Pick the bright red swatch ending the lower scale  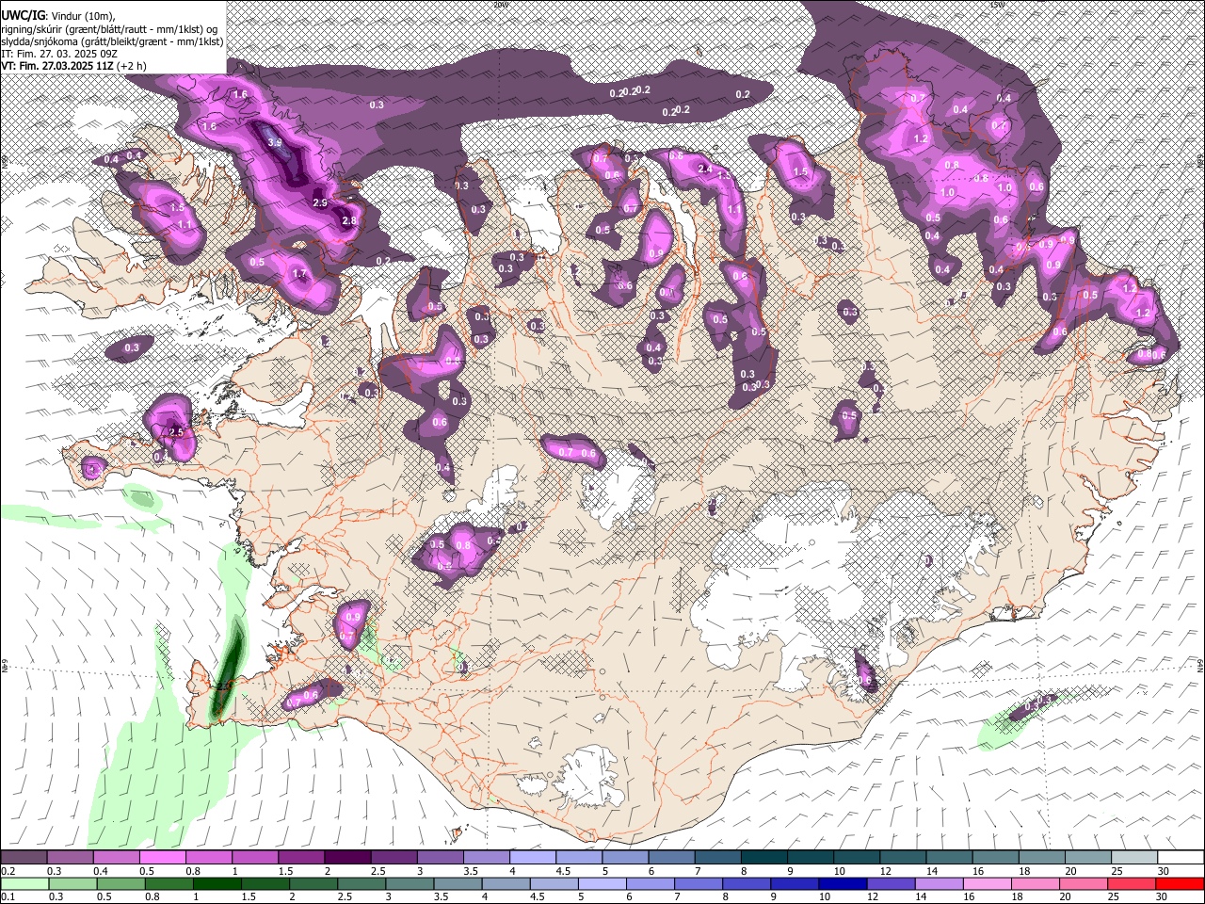[x=1179, y=885]
